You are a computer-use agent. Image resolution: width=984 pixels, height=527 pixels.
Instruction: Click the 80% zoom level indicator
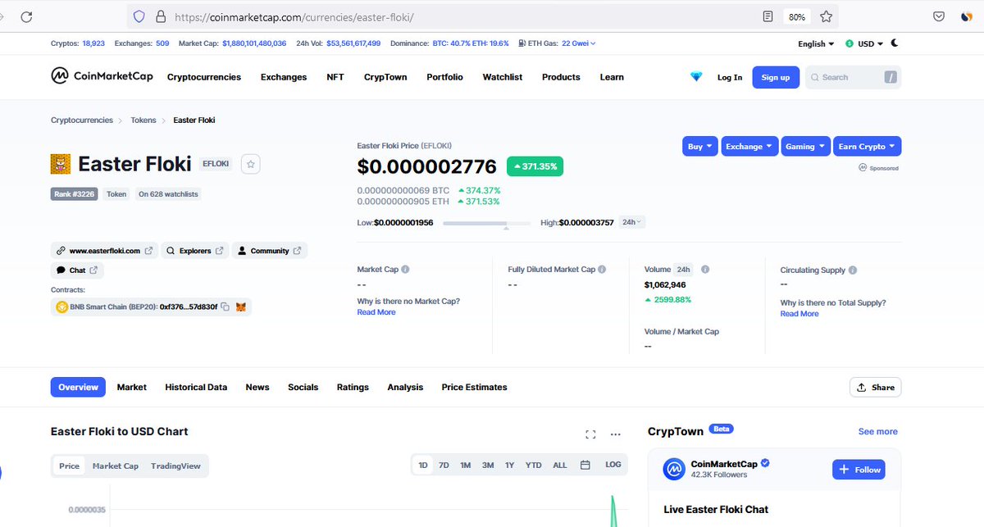pos(796,16)
